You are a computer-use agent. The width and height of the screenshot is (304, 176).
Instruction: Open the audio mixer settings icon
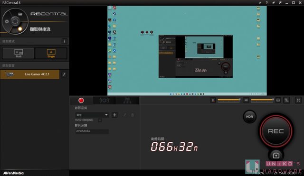point(286,100)
